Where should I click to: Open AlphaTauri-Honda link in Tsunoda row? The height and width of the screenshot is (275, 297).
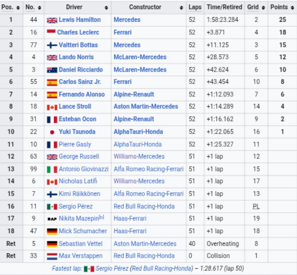(x=138, y=132)
